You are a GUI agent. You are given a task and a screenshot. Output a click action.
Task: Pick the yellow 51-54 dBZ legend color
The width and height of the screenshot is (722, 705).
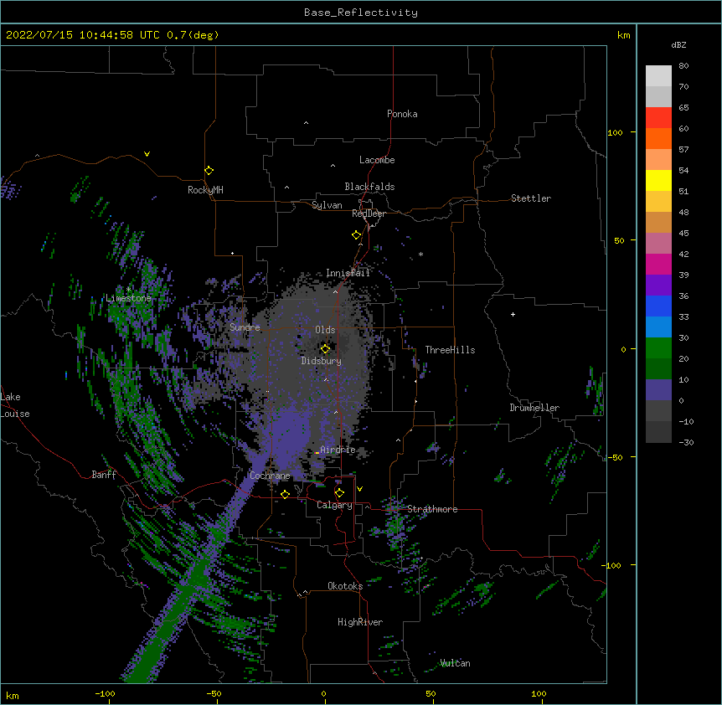[x=658, y=181]
